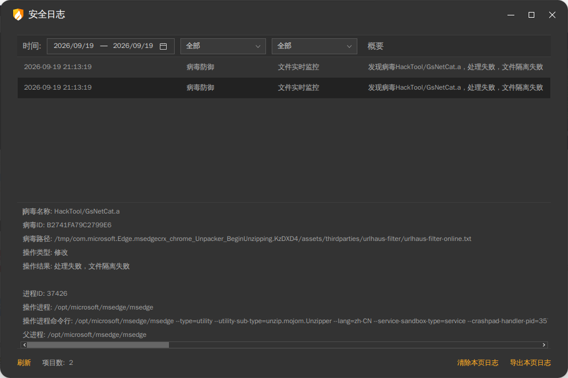
Task: Click the 病毒路径 urlhaus-filter-online.txt line
Action: point(247,239)
